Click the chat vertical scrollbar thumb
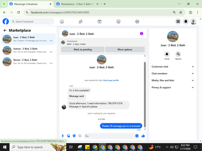 [x=145, y=95]
